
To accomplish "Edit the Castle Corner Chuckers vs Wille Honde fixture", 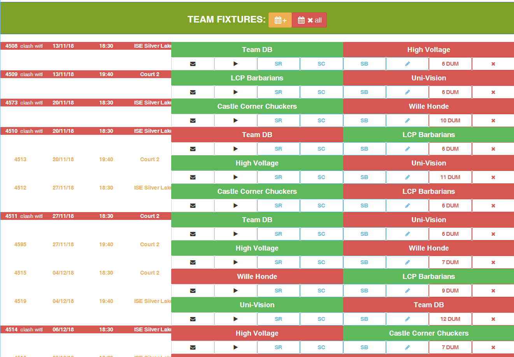I will (x=407, y=120).
